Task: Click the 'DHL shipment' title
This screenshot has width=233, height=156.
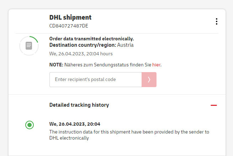Action: pyautogui.click(x=70, y=17)
